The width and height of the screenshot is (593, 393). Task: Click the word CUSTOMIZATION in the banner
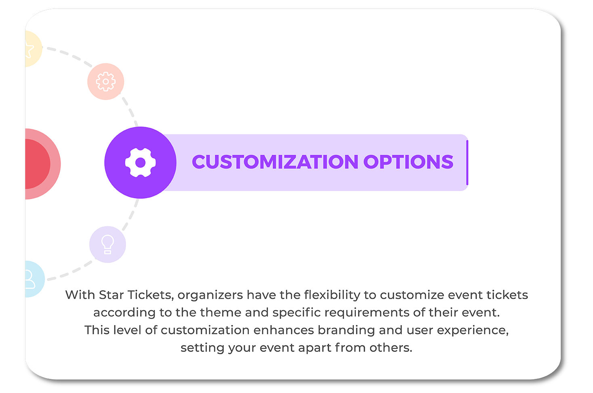[x=275, y=162]
